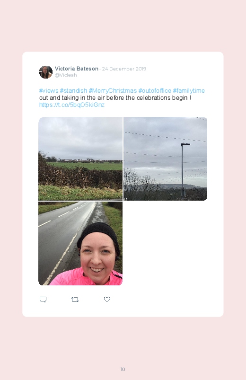Image resolution: width=246 pixels, height=380 pixels.
Task: Follow the t.co shortened link
Action: coord(72,105)
